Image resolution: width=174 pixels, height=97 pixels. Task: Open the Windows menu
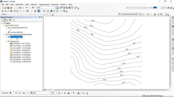pyautogui.click(x=63, y=5)
